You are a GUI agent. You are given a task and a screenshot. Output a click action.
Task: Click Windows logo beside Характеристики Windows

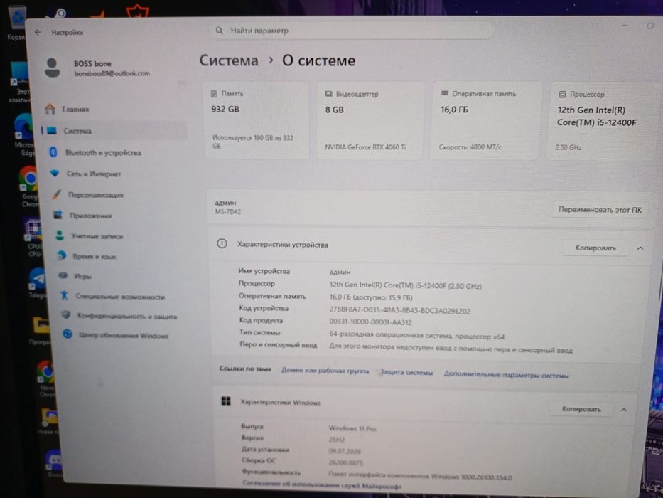point(226,401)
